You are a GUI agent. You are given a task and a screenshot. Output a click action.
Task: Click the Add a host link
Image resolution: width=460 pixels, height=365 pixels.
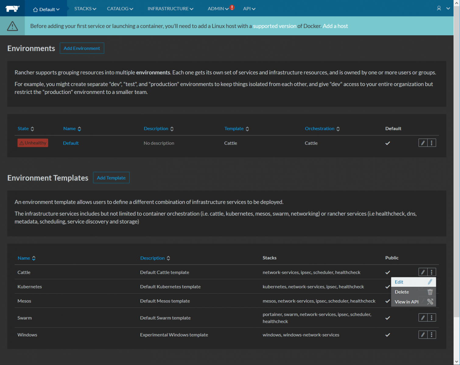pos(335,26)
